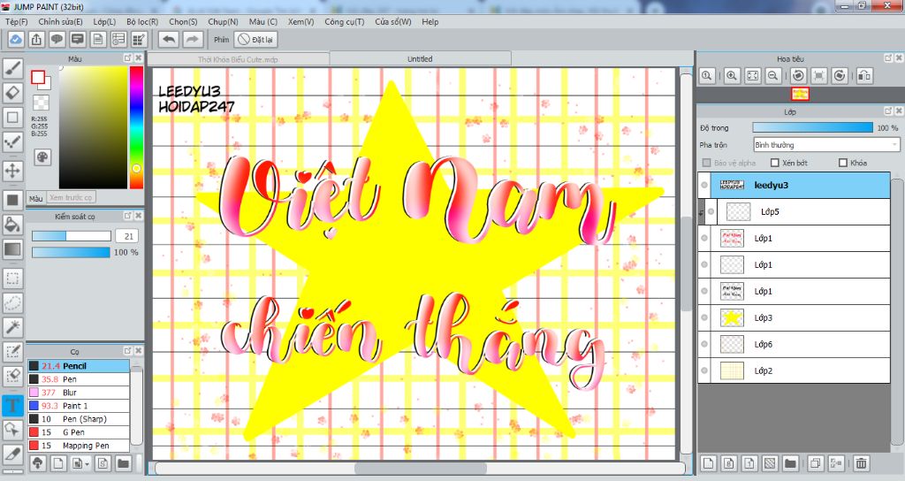
Task: Pick the Eyedropper tool
Action: pyautogui.click(x=12, y=454)
